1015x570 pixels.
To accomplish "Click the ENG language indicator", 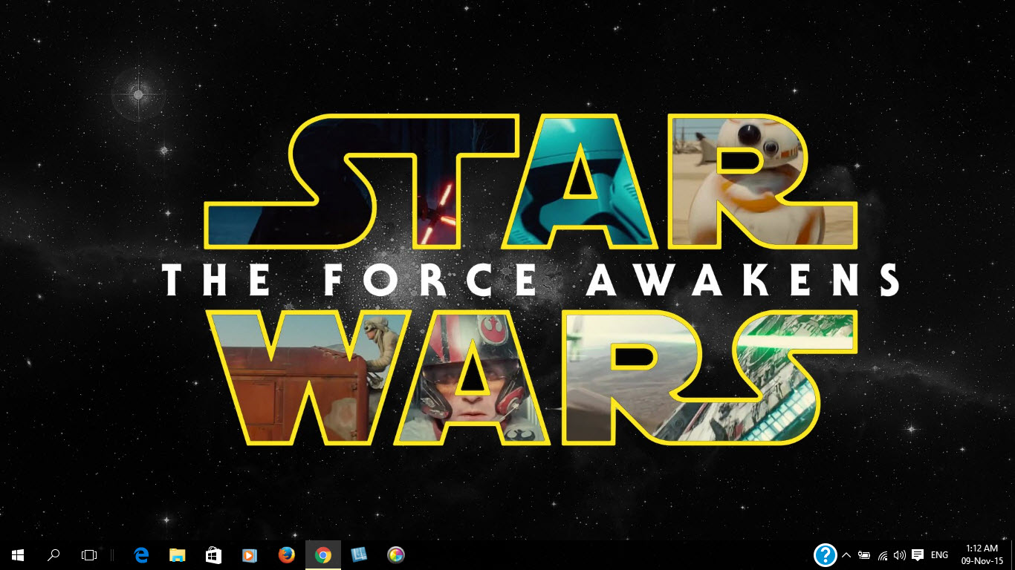I will coord(939,555).
